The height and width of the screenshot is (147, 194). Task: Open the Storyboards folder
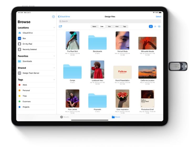(x=97, y=42)
